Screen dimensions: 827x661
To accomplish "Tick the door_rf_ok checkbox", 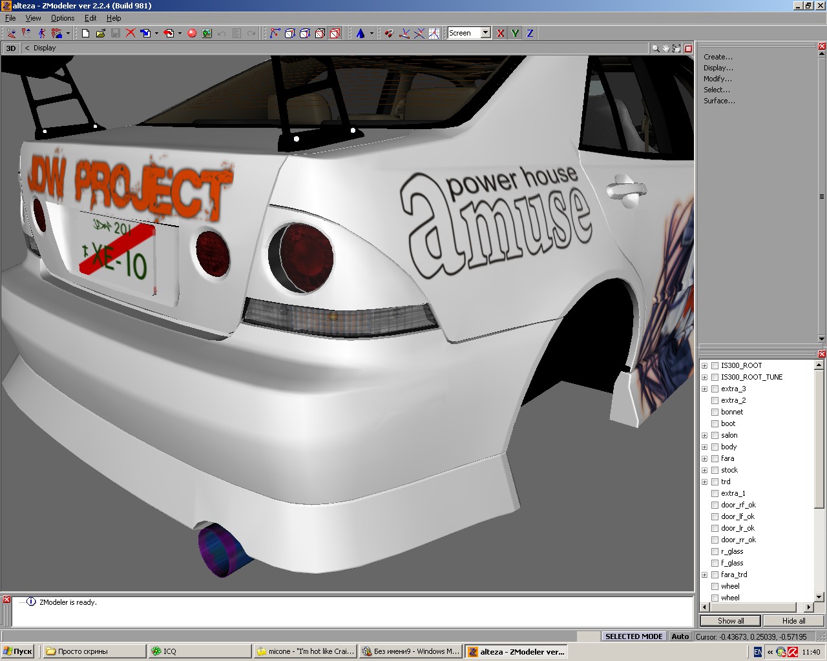I will [715, 505].
